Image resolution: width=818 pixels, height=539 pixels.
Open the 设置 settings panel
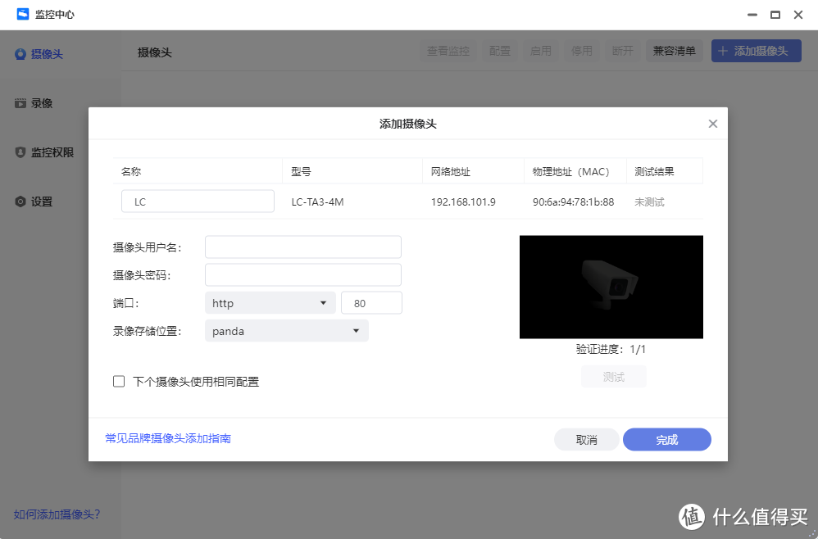[20, 202]
